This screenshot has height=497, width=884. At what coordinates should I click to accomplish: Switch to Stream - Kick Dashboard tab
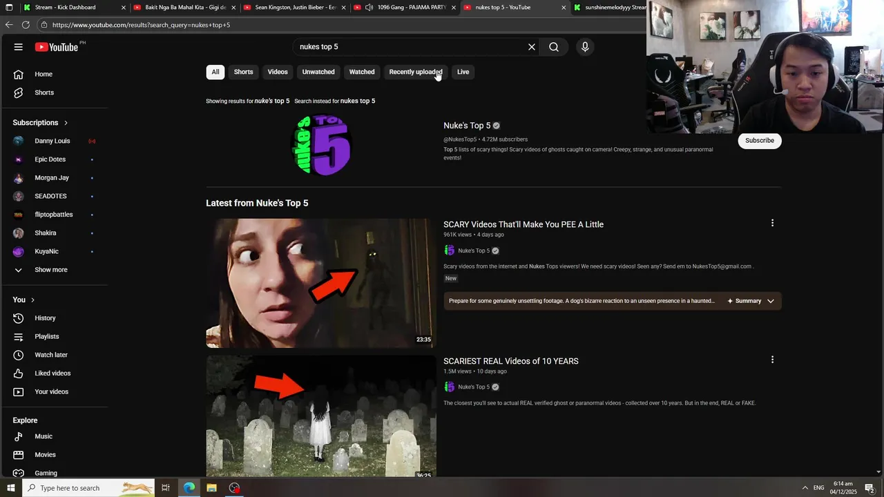(x=74, y=8)
